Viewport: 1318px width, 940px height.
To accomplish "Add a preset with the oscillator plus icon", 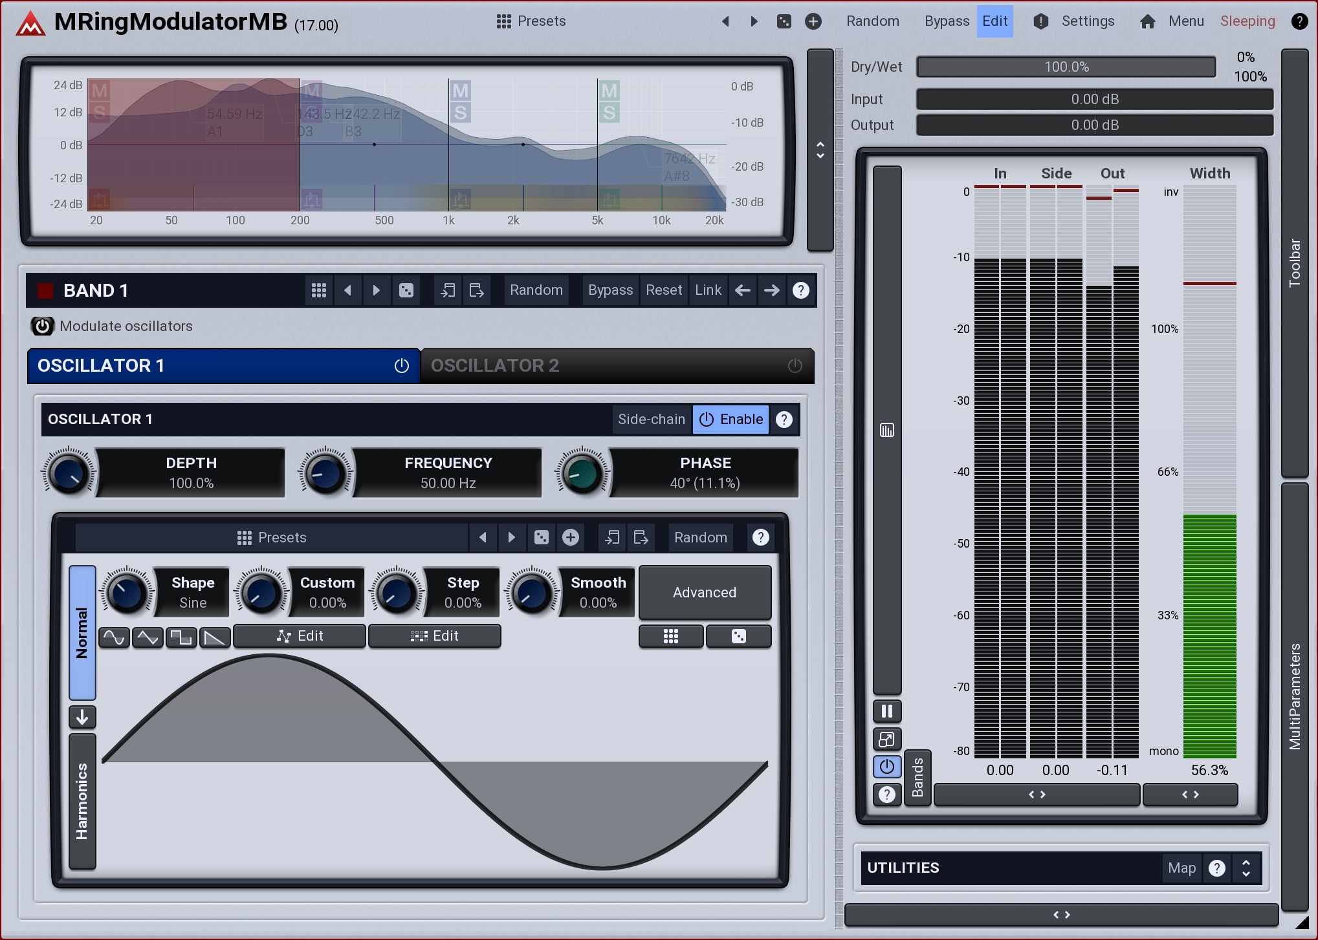I will [x=570, y=537].
